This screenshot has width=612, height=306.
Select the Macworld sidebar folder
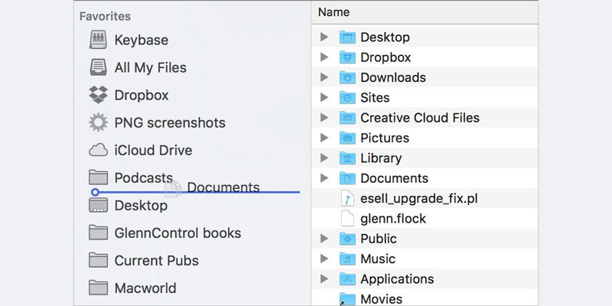click(x=145, y=288)
